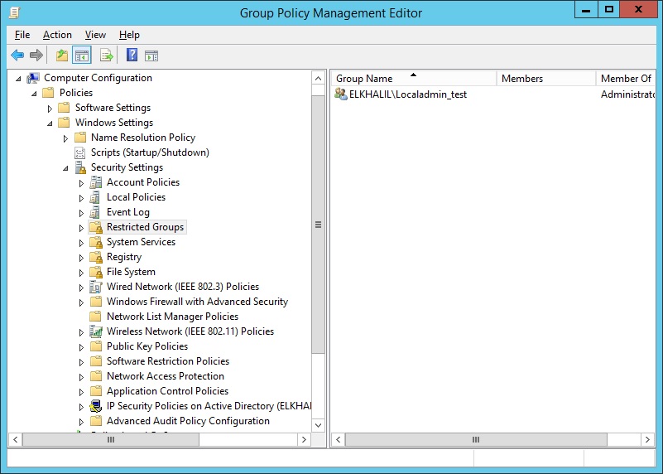Click the Back arrow toolbar icon

click(x=17, y=55)
